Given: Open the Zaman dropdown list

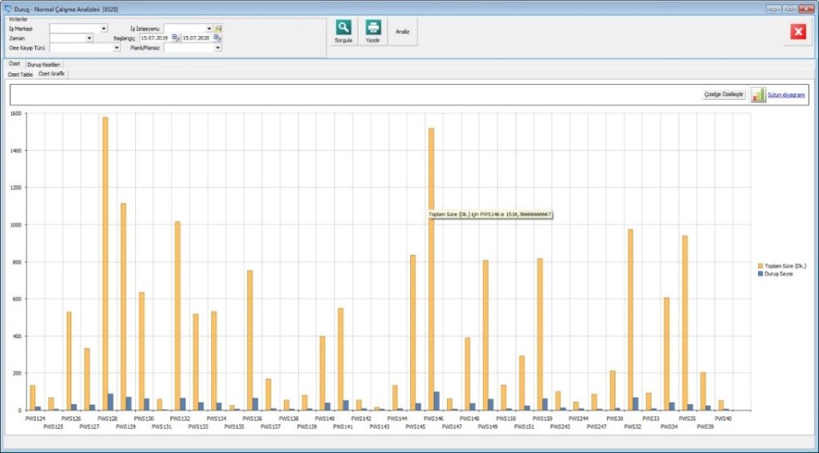Looking at the screenshot, I should (x=89, y=38).
